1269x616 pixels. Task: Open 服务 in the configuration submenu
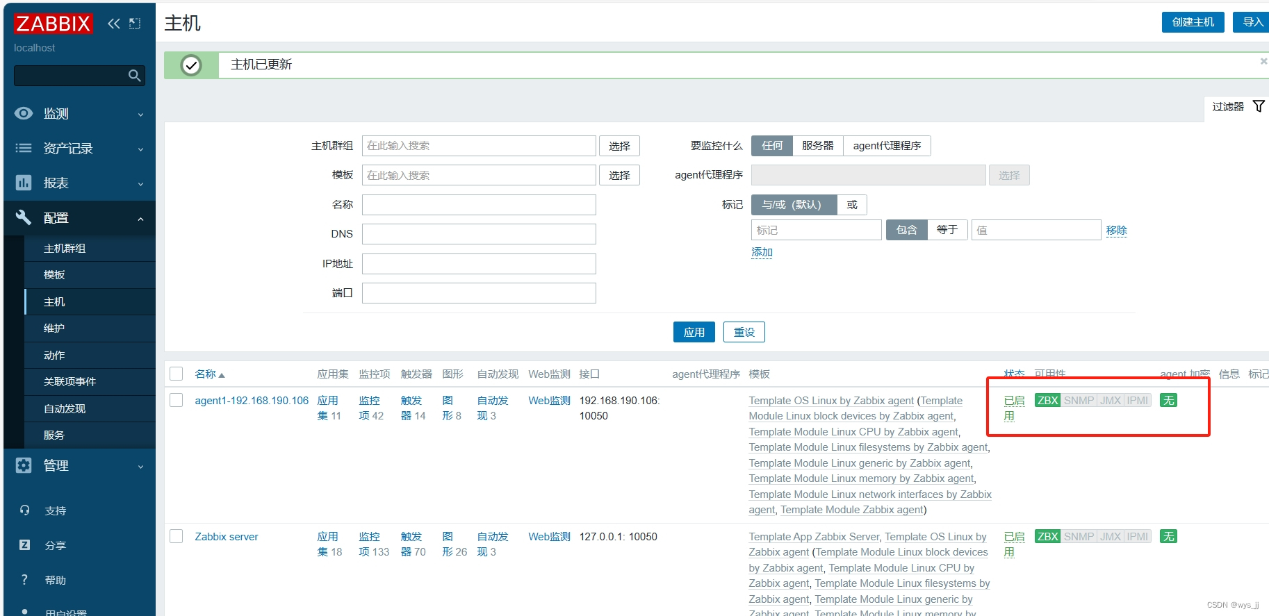[90, 435]
